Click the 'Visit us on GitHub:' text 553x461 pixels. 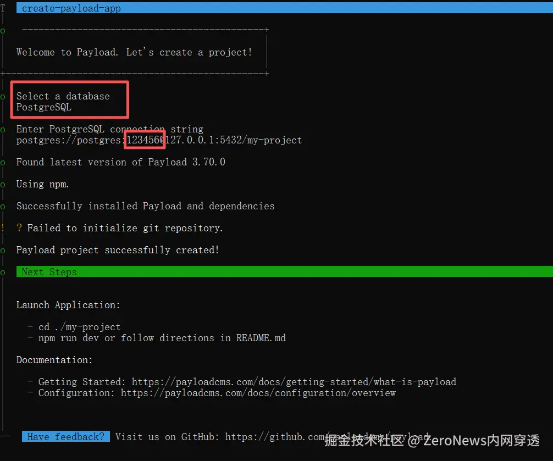click(167, 437)
